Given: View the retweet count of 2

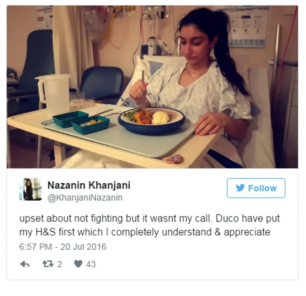Looking at the screenshot, I should (60, 264).
